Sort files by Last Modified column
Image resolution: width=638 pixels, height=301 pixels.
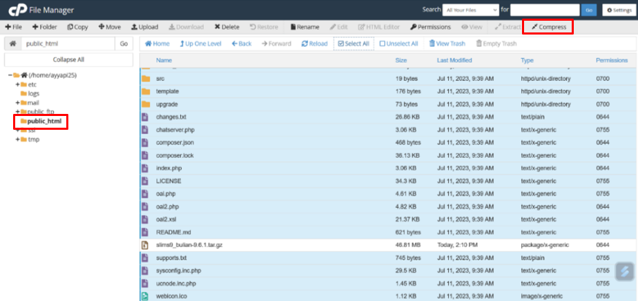(x=454, y=60)
